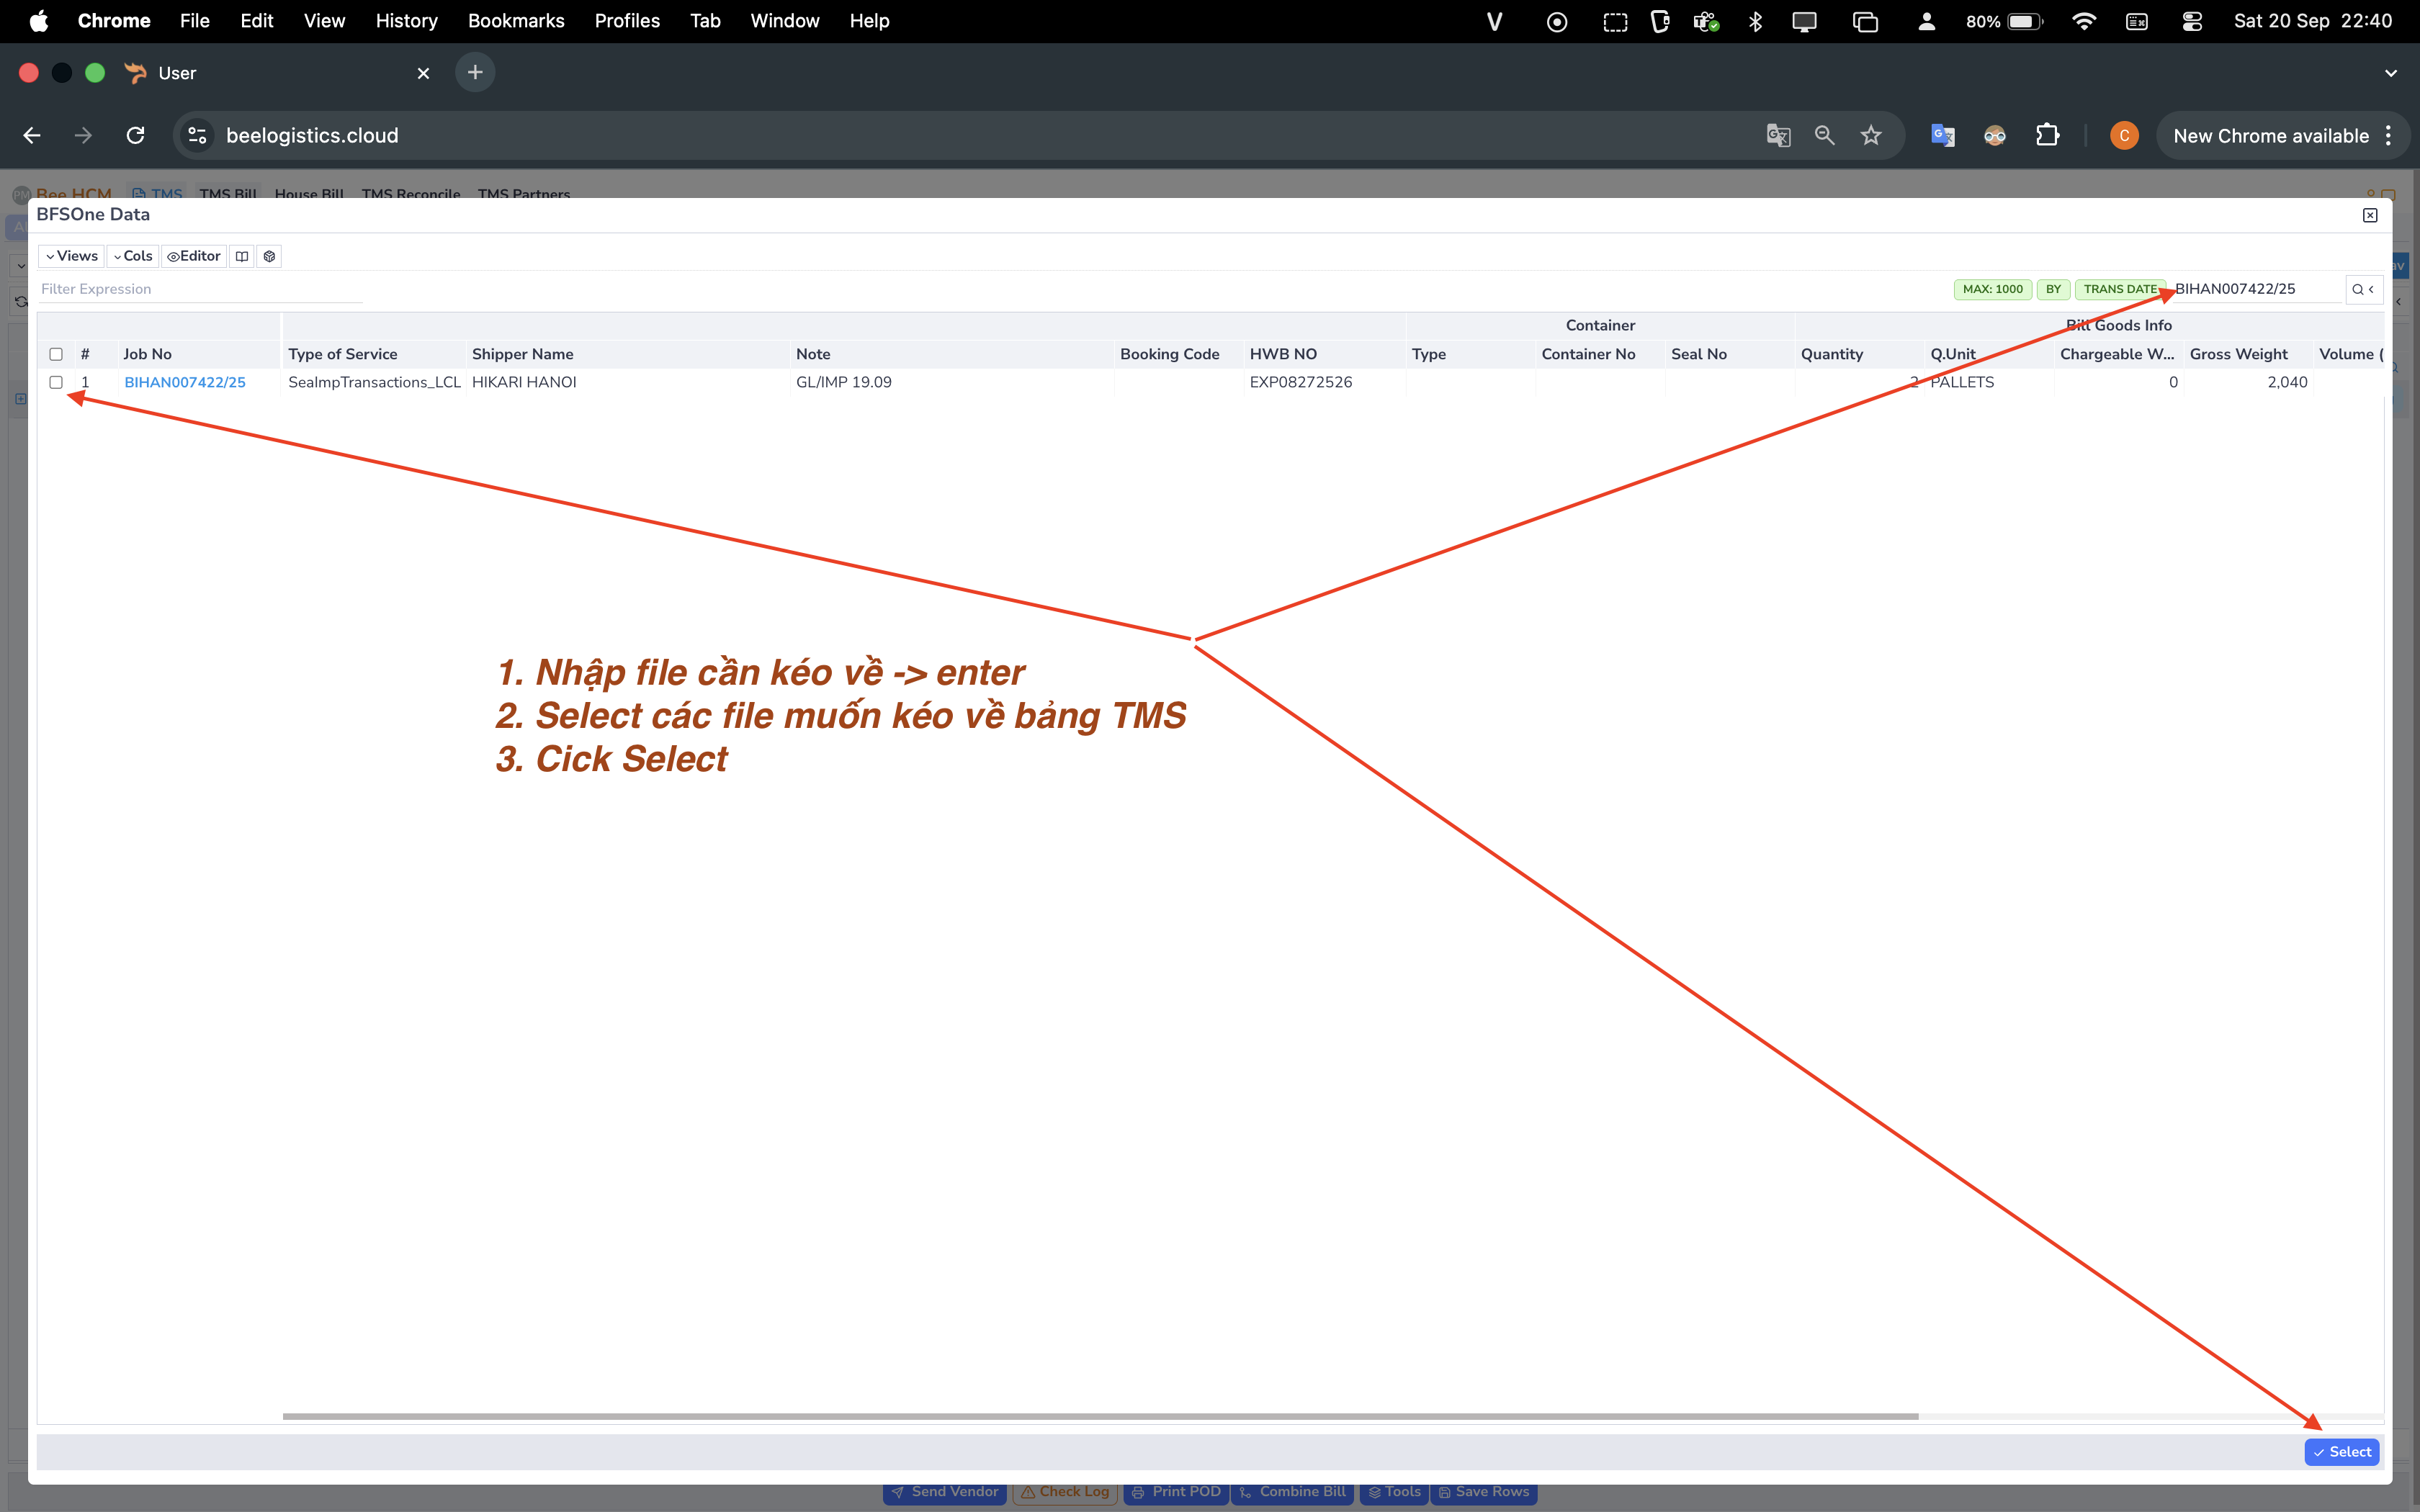Click the site information icon before URL
This screenshot has height=1512, width=2420.
[197, 135]
